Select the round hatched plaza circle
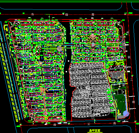This screenshot has height=133, width=139. 59,49
